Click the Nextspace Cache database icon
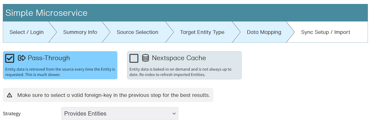Screen dimensions: 371x124 145,58
